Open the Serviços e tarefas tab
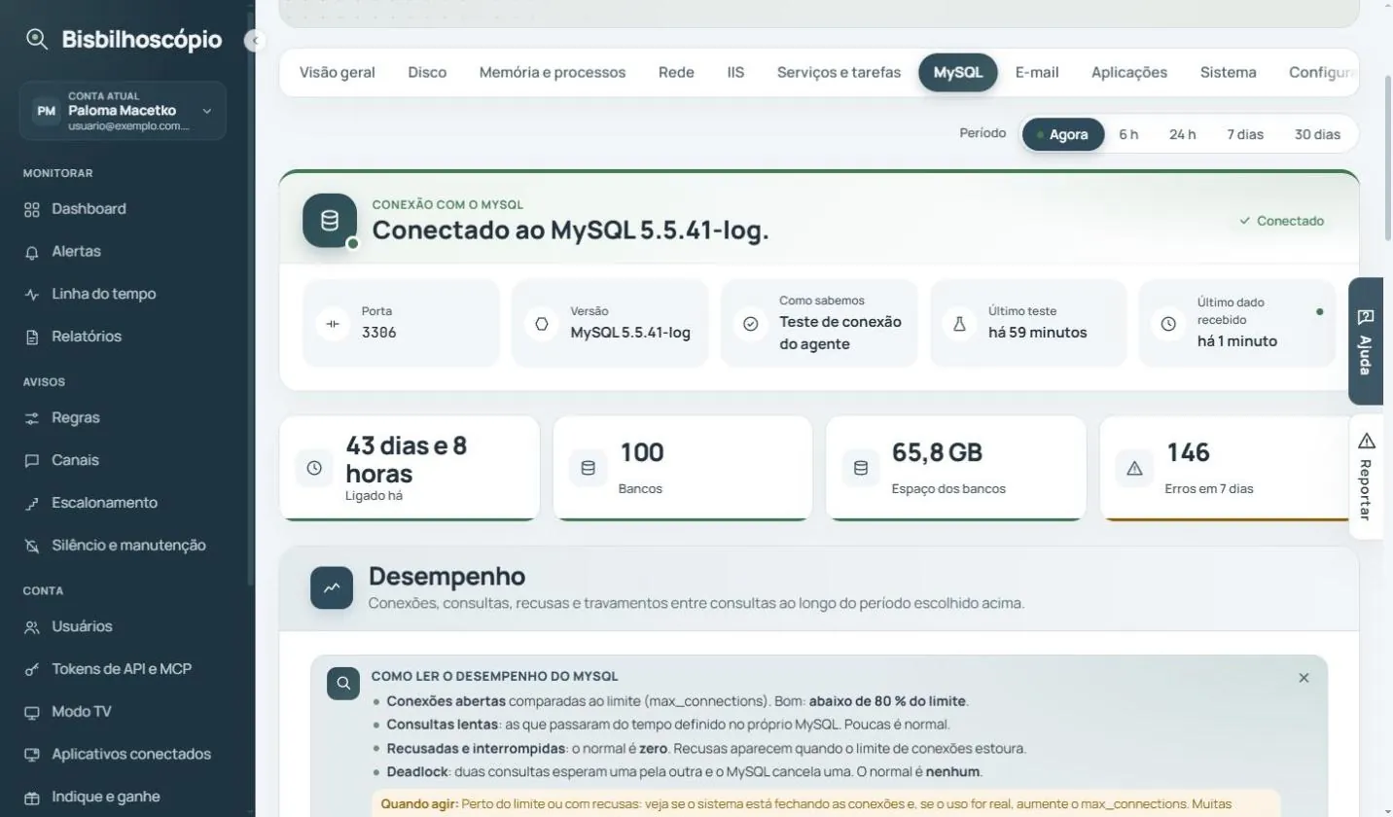This screenshot has height=817, width=1393. coord(839,72)
